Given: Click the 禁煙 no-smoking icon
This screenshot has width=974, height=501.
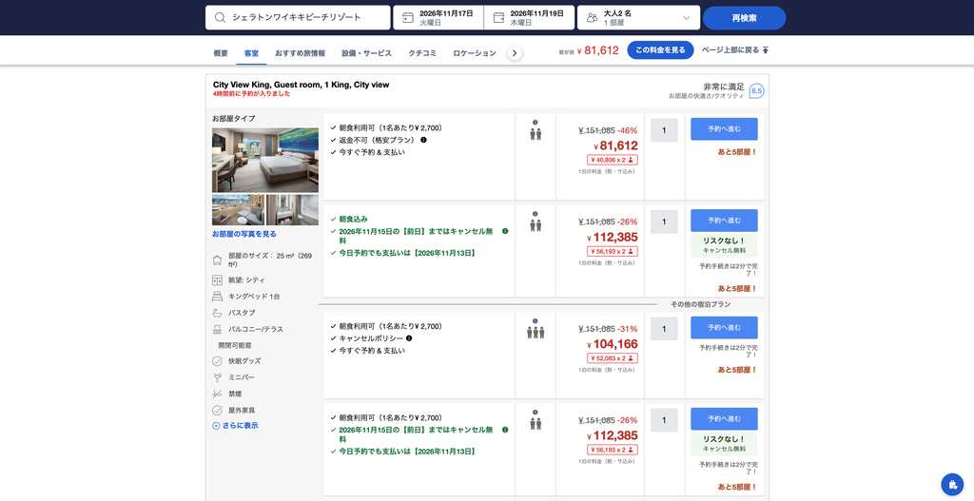Looking at the screenshot, I should (217, 394).
